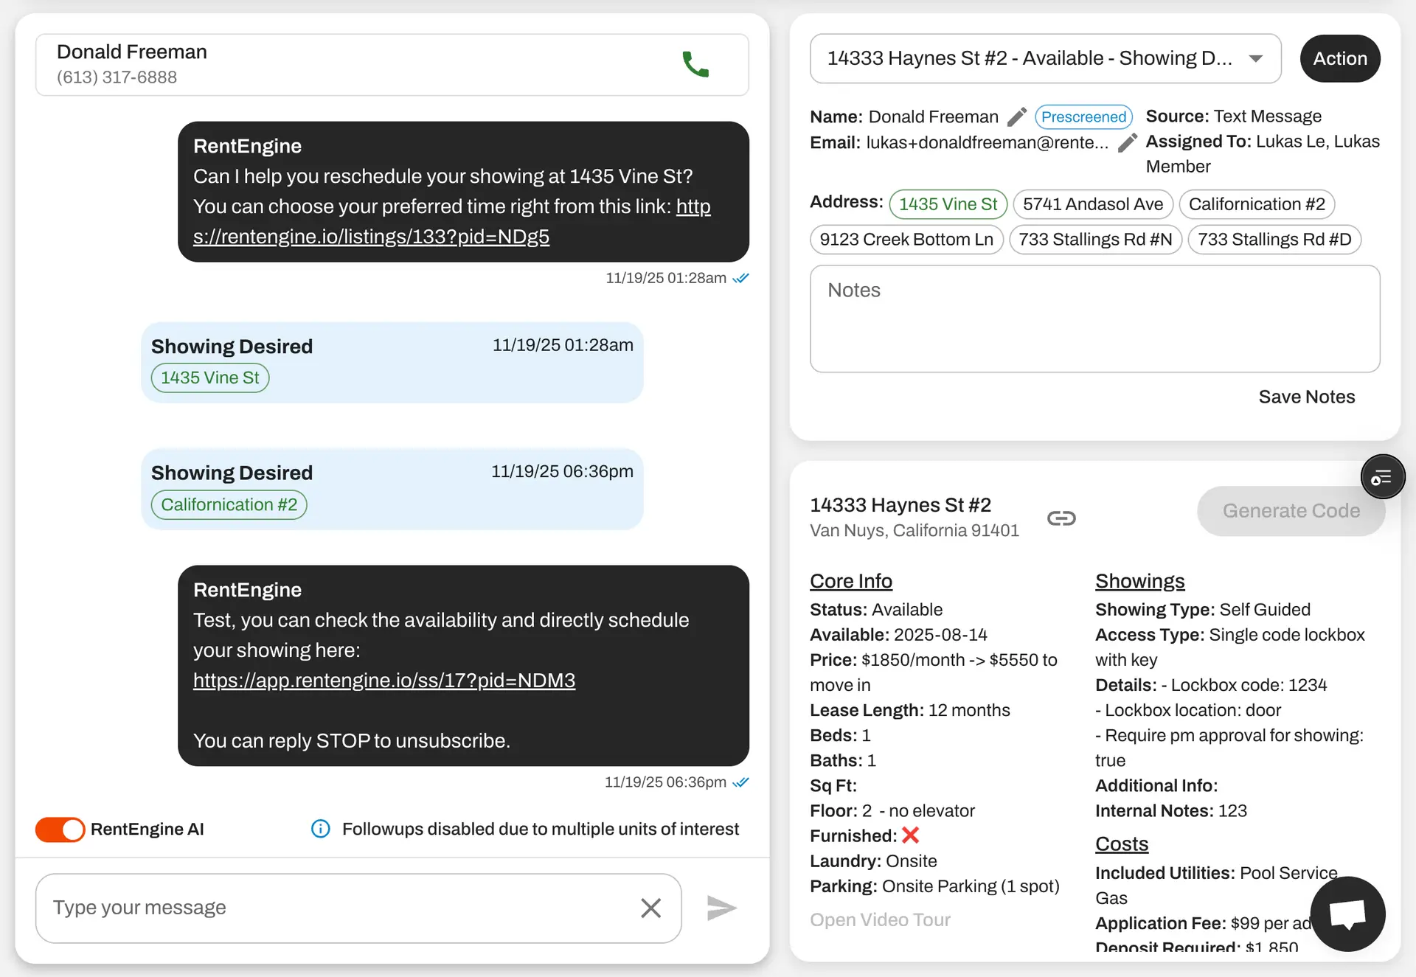Edit the lead name with the pencil icon
Image resolution: width=1416 pixels, height=977 pixels.
1017,116
